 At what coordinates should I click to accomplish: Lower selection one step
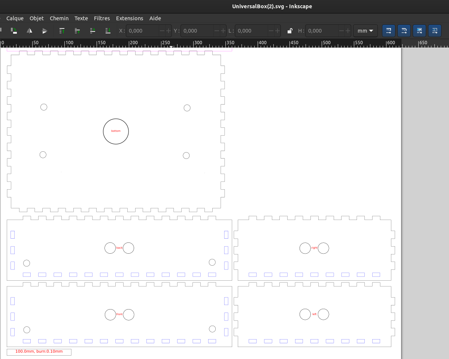coord(92,31)
